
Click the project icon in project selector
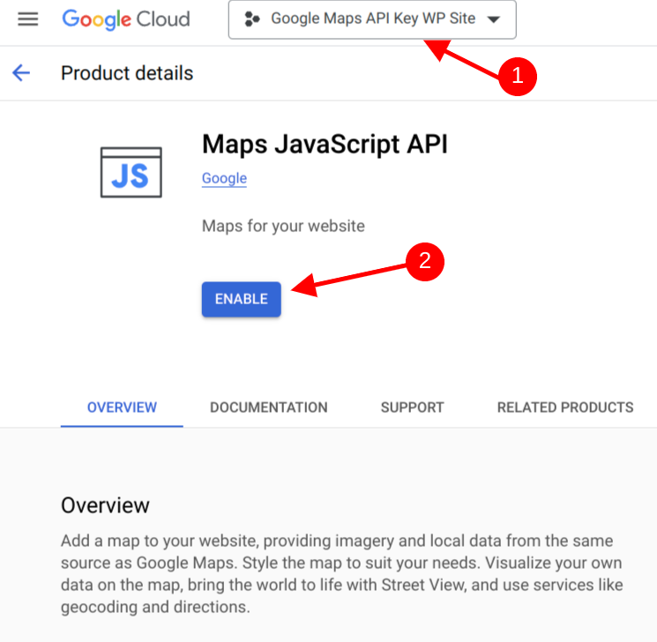pos(252,19)
